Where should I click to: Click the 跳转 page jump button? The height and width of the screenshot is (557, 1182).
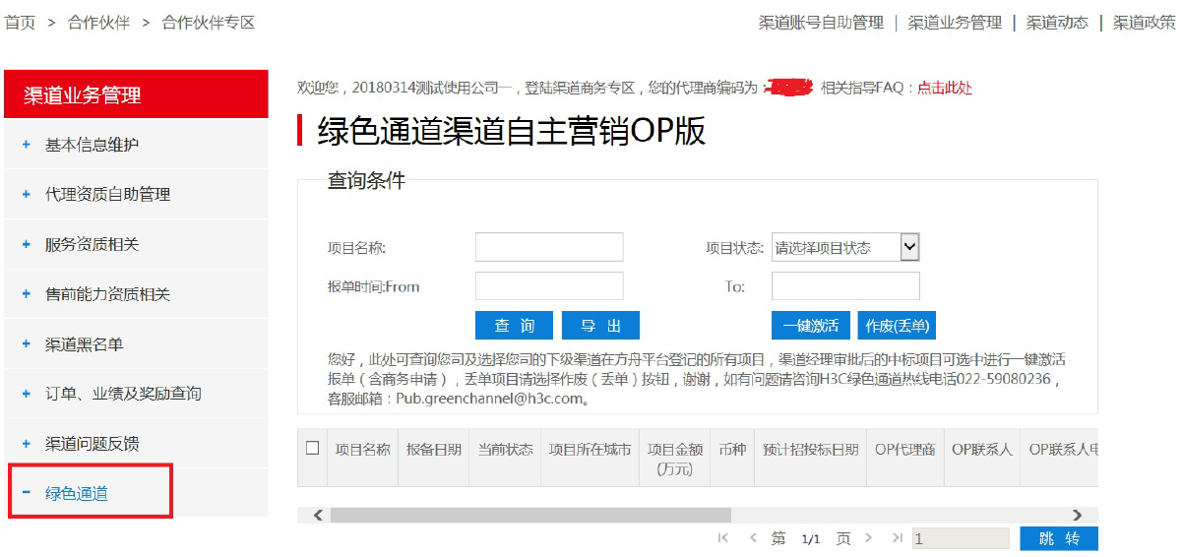tap(1058, 538)
